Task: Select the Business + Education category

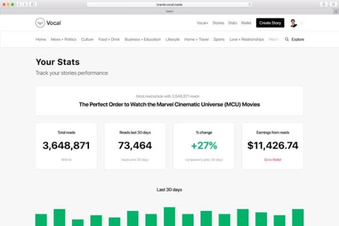Action: (x=142, y=39)
